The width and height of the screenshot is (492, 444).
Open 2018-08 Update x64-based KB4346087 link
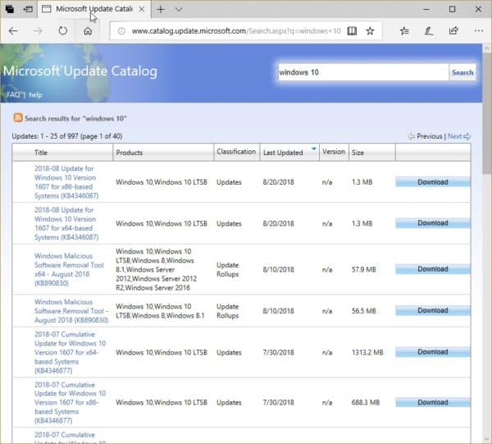point(66,223)
